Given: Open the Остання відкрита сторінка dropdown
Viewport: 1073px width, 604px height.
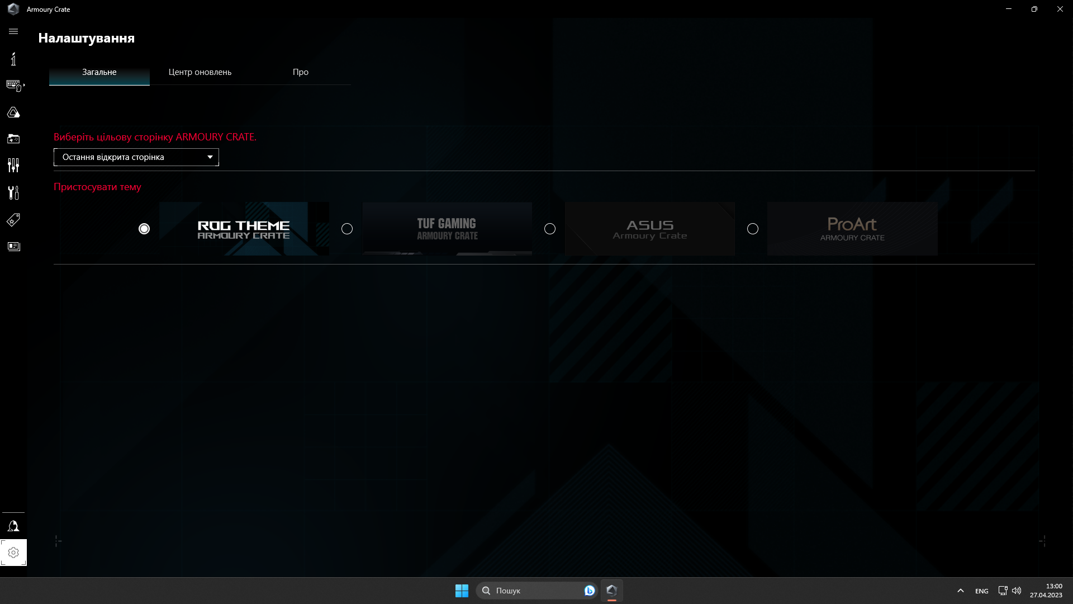Looking at the screenshot, I should click(x=136, y=157).
